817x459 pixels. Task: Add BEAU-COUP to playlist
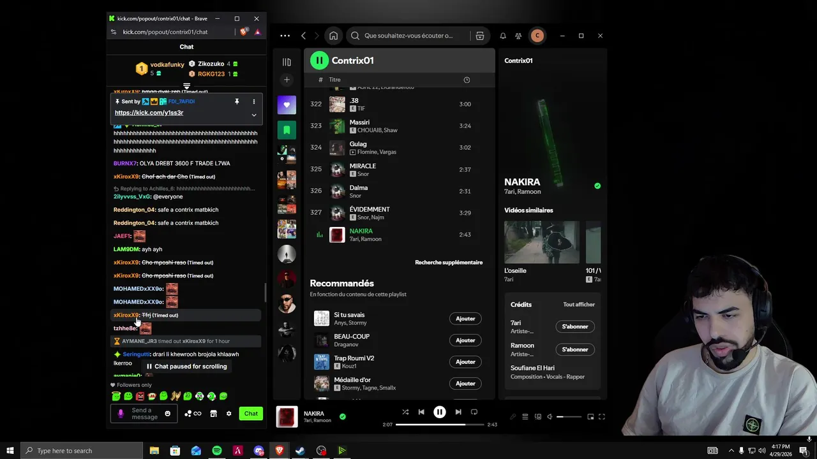(465, 340)
